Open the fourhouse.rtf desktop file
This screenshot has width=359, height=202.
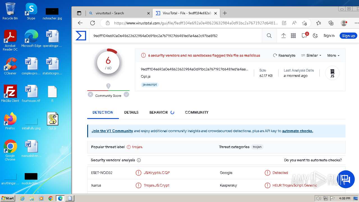pos(31,93)
